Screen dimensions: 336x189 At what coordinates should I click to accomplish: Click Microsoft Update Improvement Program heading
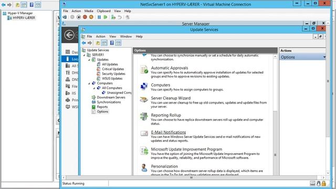(x=186, y=149)
